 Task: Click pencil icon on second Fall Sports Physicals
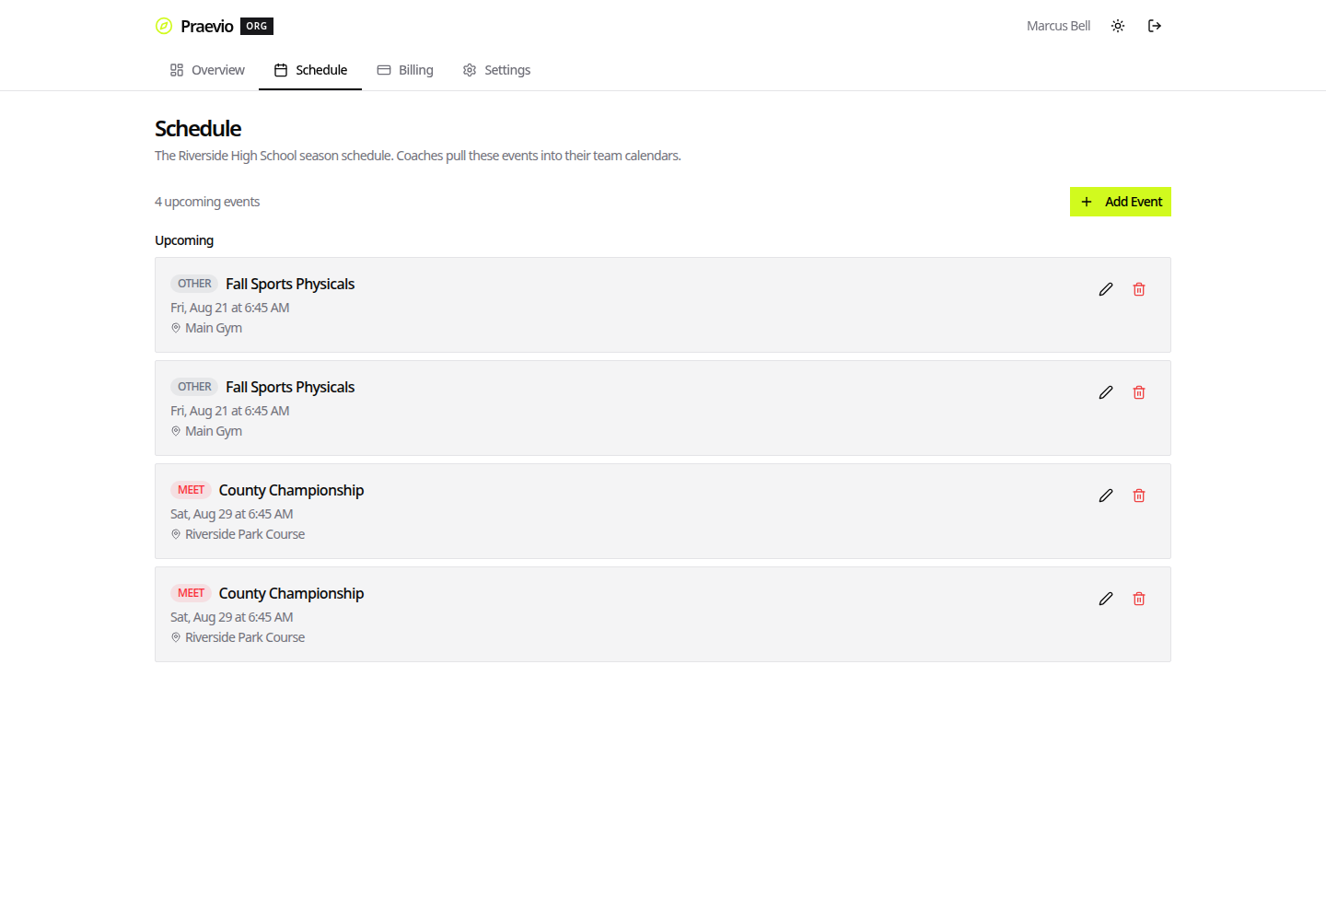point(1106,392)
